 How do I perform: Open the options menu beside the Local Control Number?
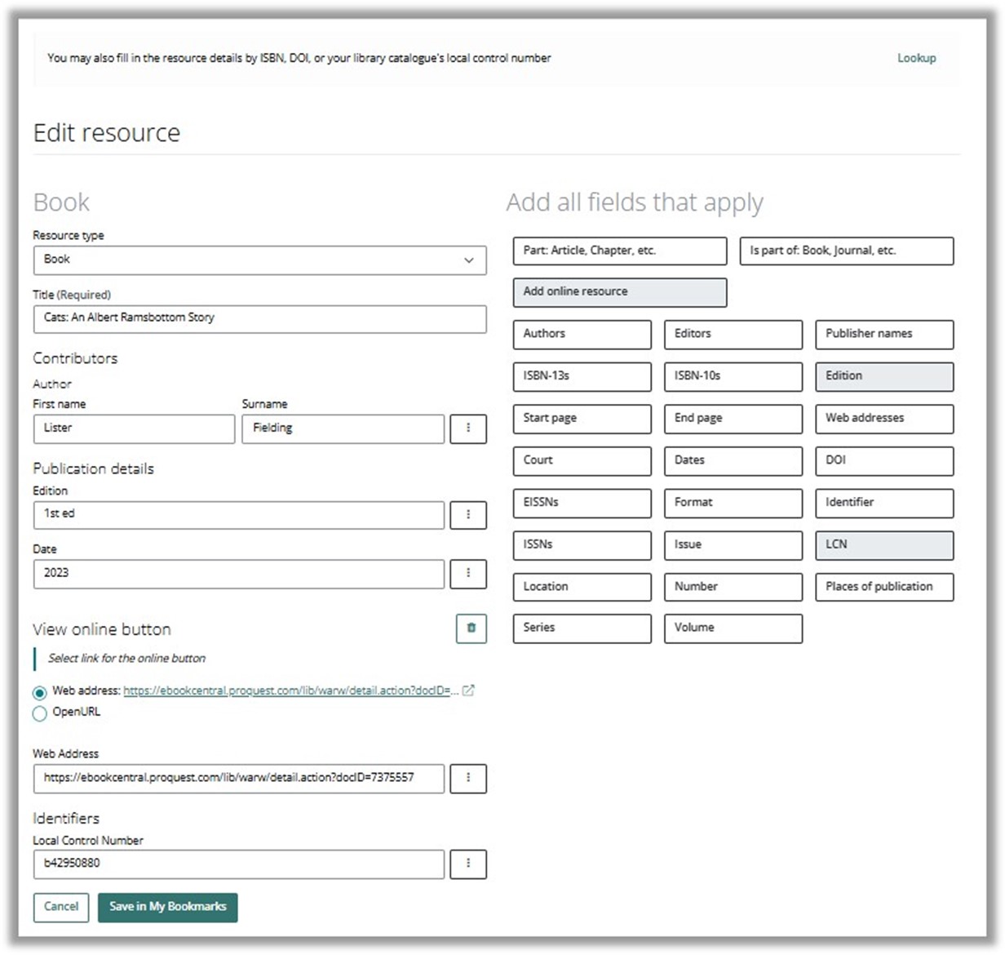[x=468, y=864]
